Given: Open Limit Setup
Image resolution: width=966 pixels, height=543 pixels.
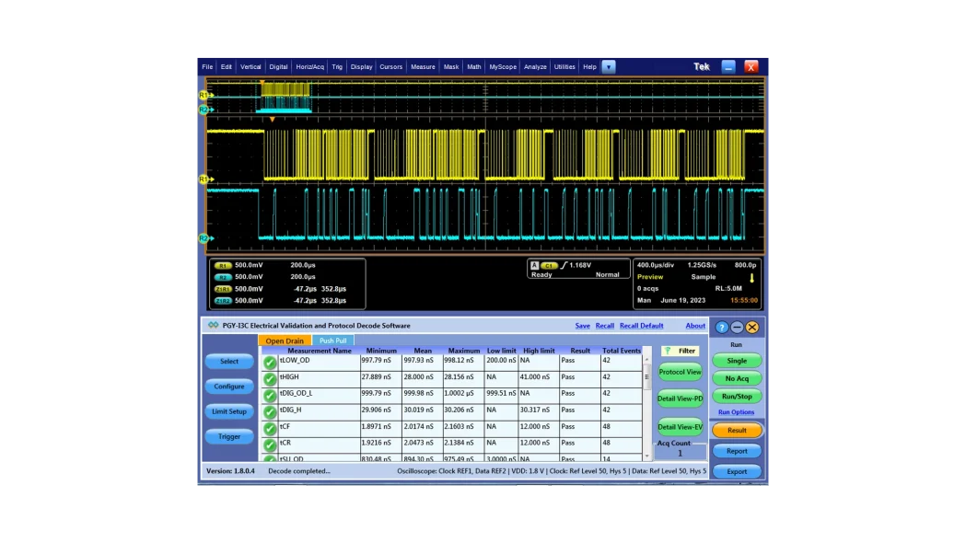Looking at the screenshot, I should point(229,411).
